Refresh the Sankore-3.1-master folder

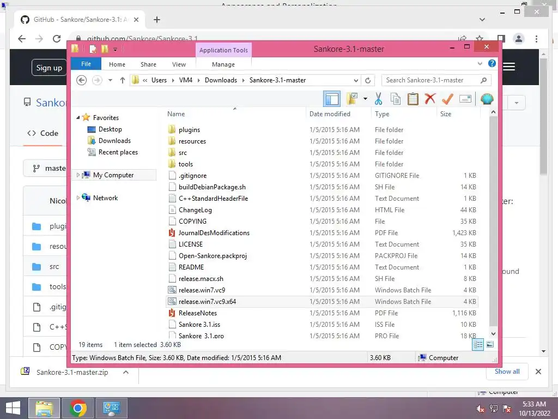click(x=368, y=80)
